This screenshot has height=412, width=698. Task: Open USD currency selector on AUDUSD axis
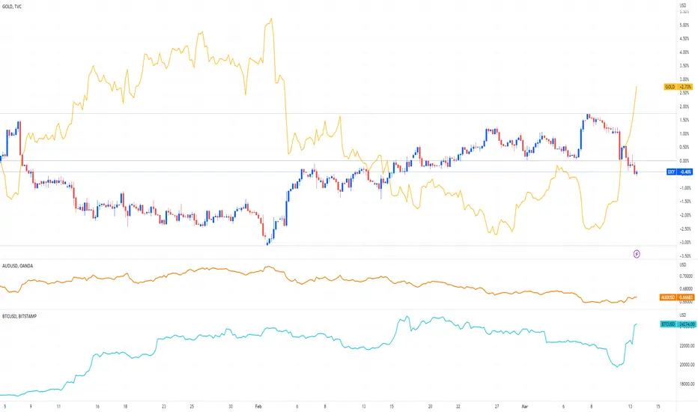683,265
